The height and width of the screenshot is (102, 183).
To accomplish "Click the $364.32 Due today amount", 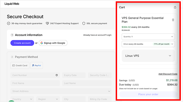I will [172, 85].
